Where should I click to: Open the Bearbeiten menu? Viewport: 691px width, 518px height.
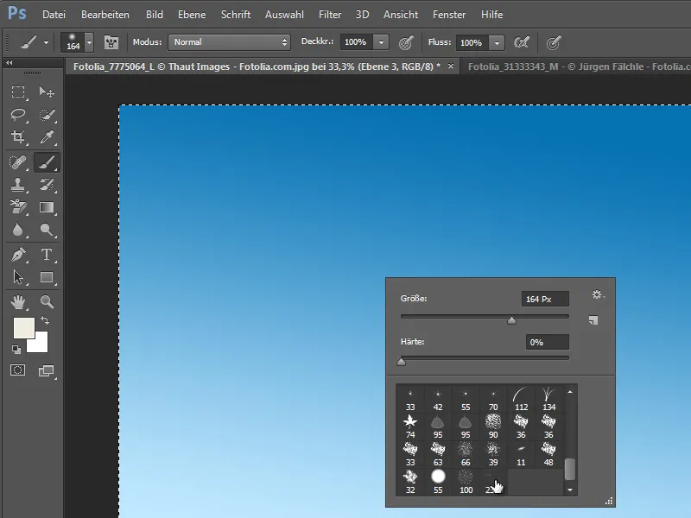105,15
